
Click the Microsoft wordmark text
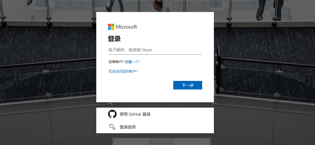(x=126, y=27)
